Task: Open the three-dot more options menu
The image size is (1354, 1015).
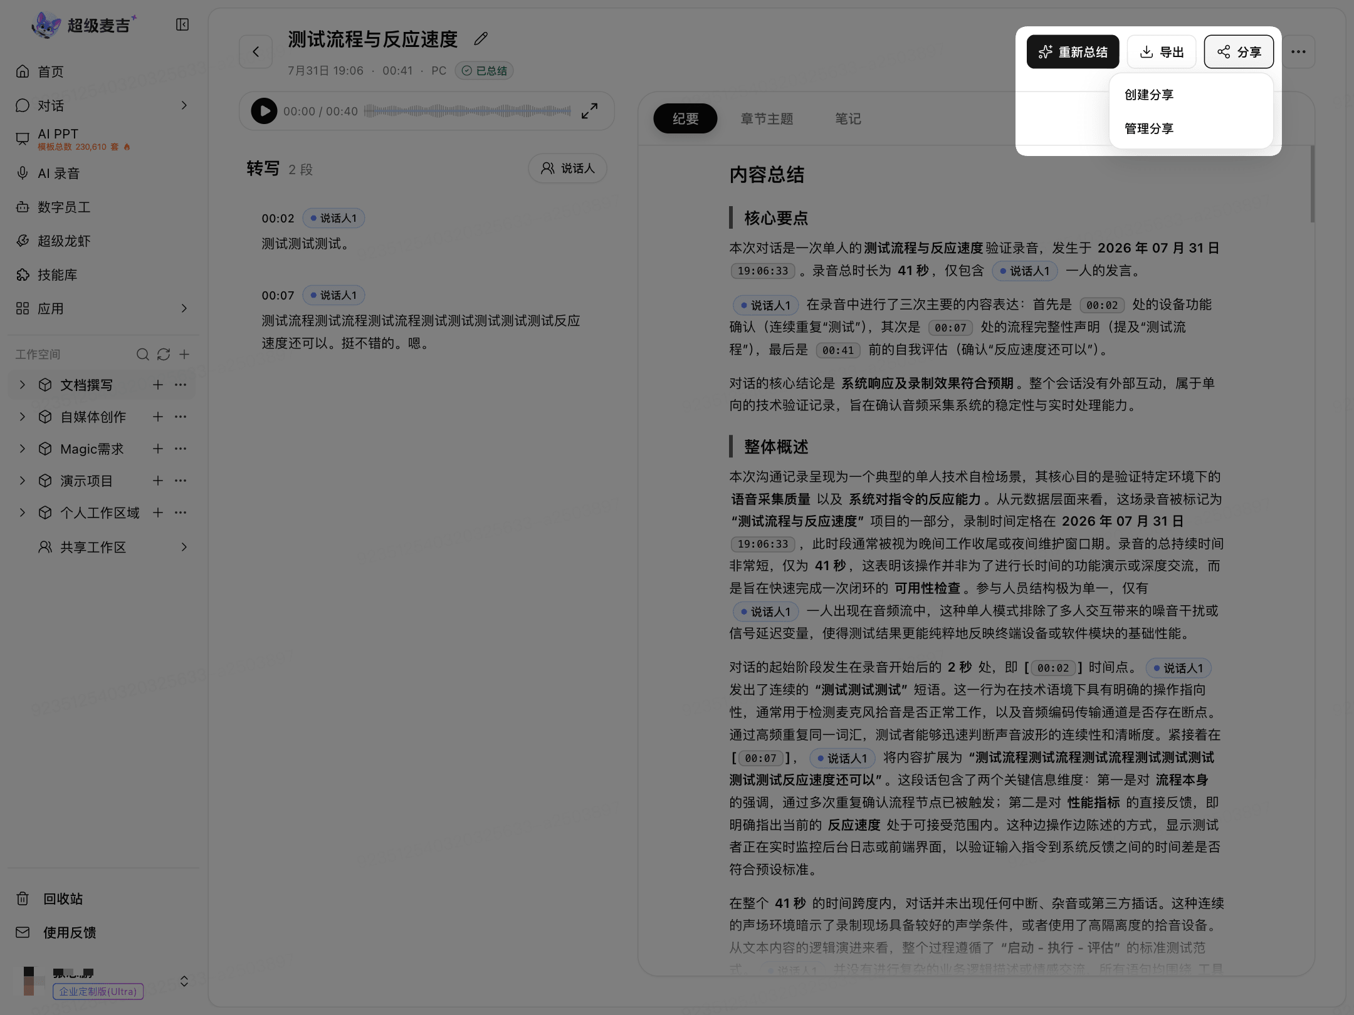Action: (1298, 51)
